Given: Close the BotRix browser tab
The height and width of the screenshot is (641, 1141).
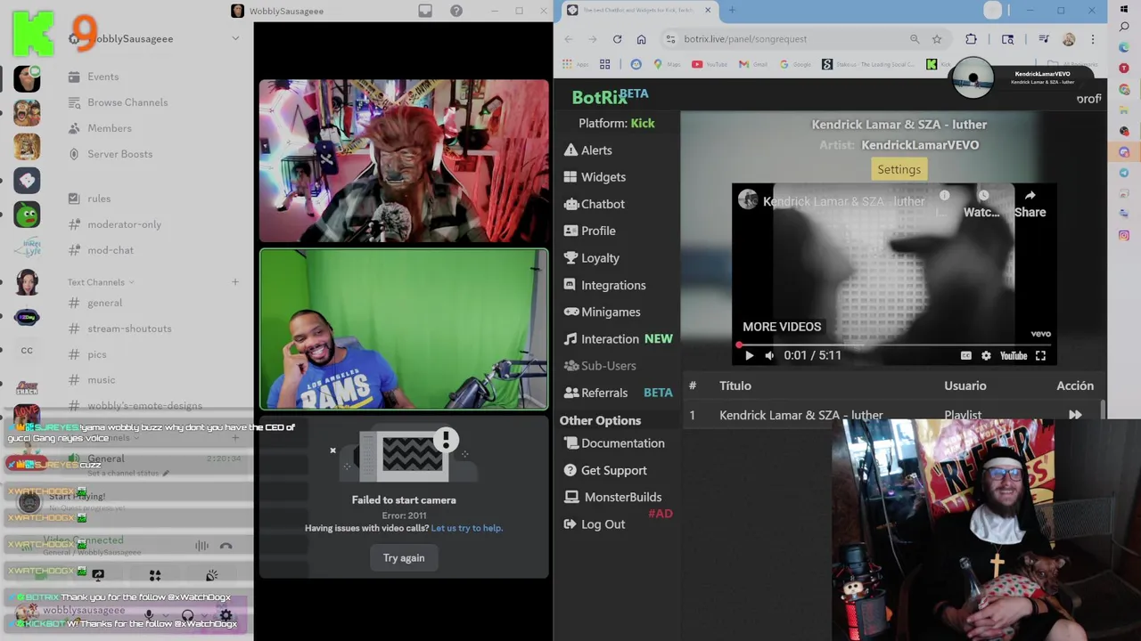Looking at the screenshot, I should [x=708, y=11].
